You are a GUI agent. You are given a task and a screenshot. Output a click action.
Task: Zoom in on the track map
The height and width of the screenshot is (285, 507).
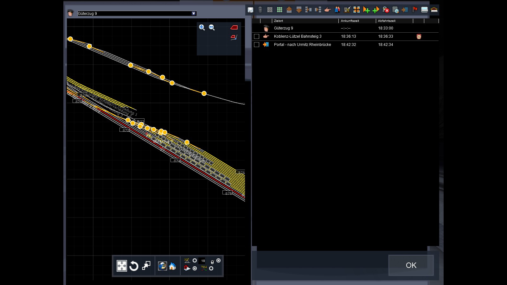[x=202, y=28]
